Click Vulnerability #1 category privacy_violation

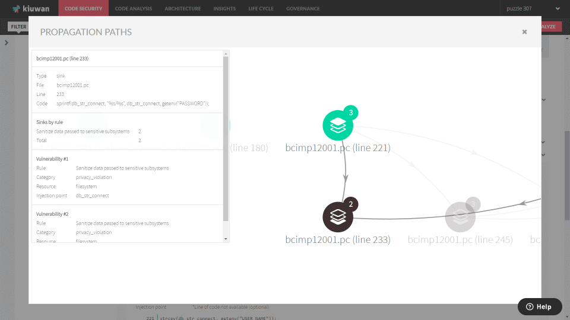pyautogui.click(x=94, y=177)
